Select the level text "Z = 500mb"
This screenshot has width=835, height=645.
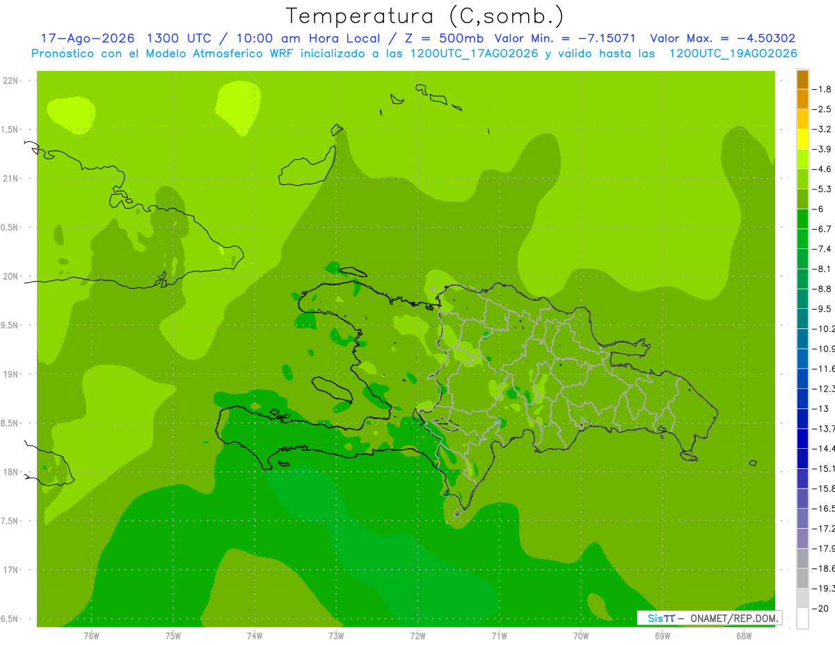click(x=445, y=38)
